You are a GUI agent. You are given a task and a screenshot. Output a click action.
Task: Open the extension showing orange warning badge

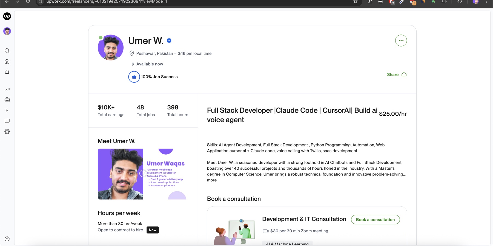pos(413,2)
